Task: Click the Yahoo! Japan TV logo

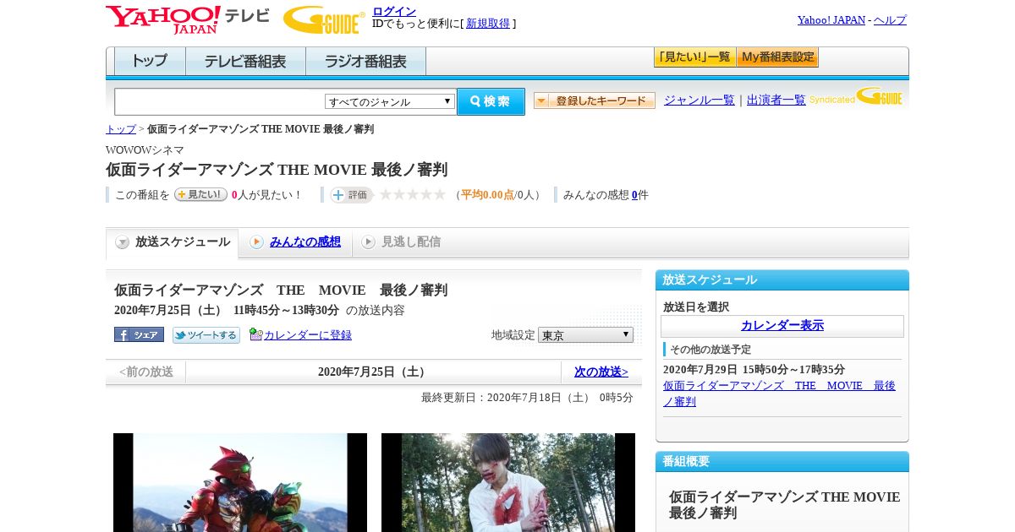Action: point(188,19)
